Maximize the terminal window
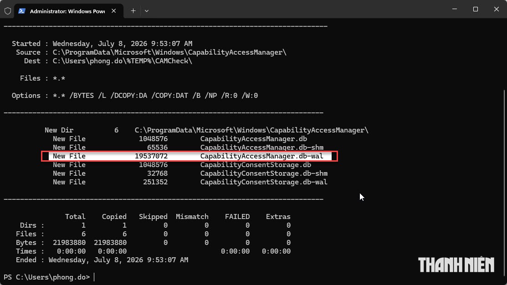 pos(475,9)
